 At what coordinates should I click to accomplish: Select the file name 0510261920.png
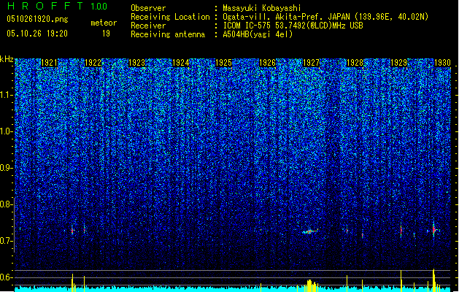click(x=37, y=19)
